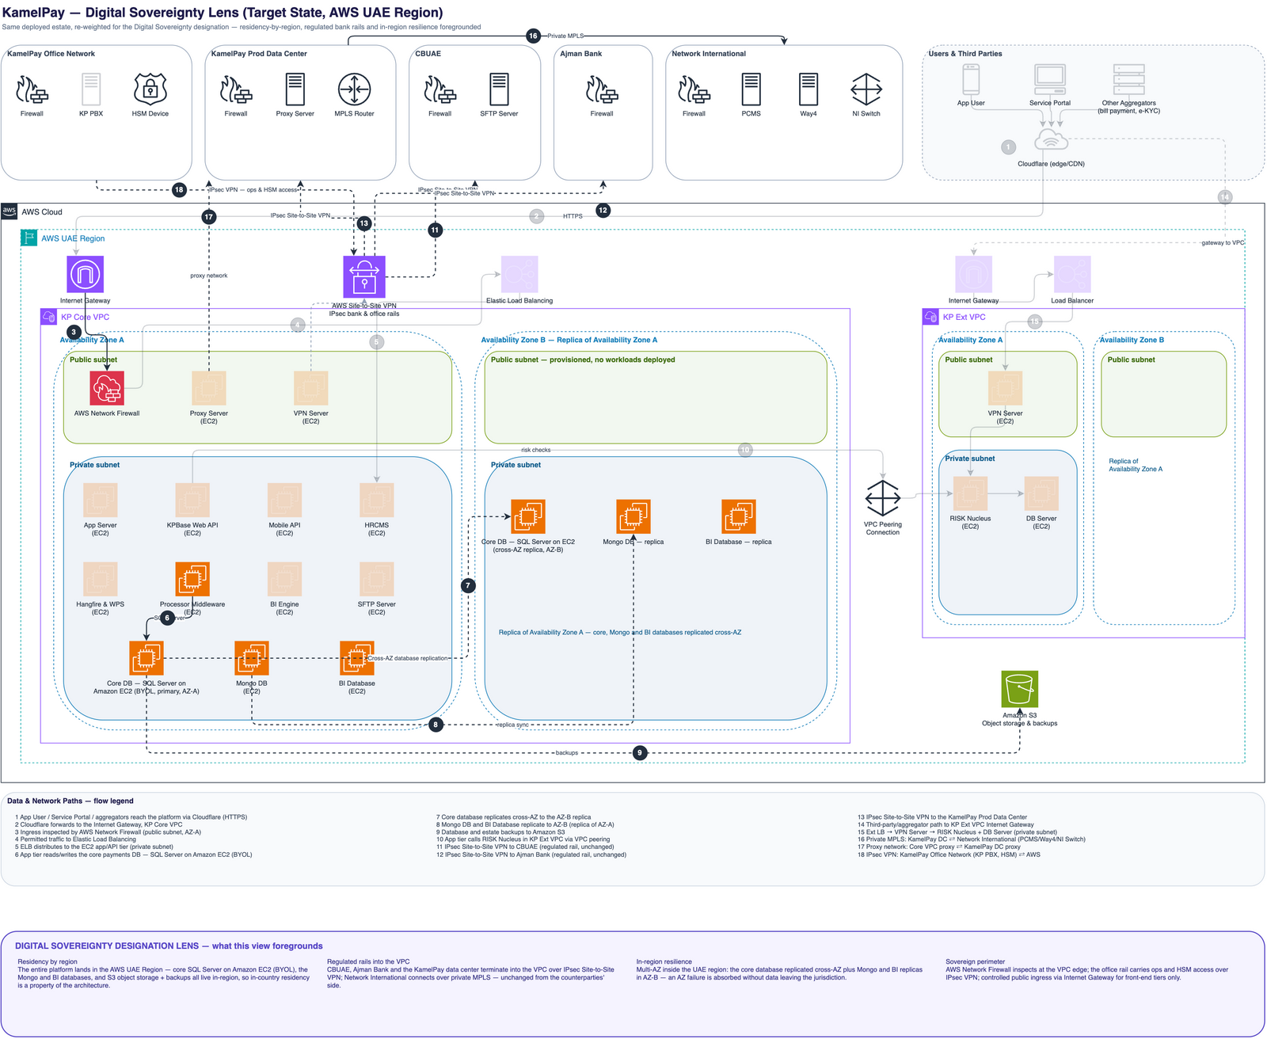Select the 'Sovereign perimeter' heading

click(975, 961)
